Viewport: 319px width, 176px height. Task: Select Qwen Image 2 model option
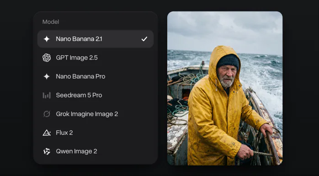tap(96, 151)
